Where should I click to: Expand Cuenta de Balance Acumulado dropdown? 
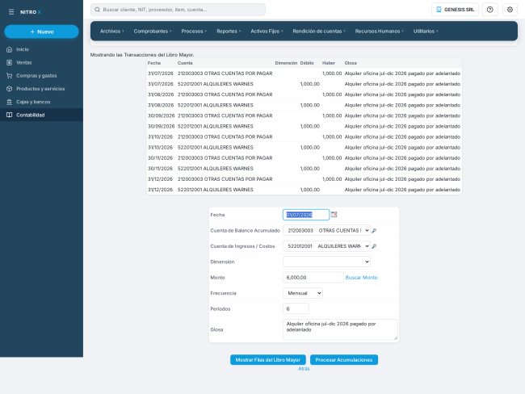(326, 231)
